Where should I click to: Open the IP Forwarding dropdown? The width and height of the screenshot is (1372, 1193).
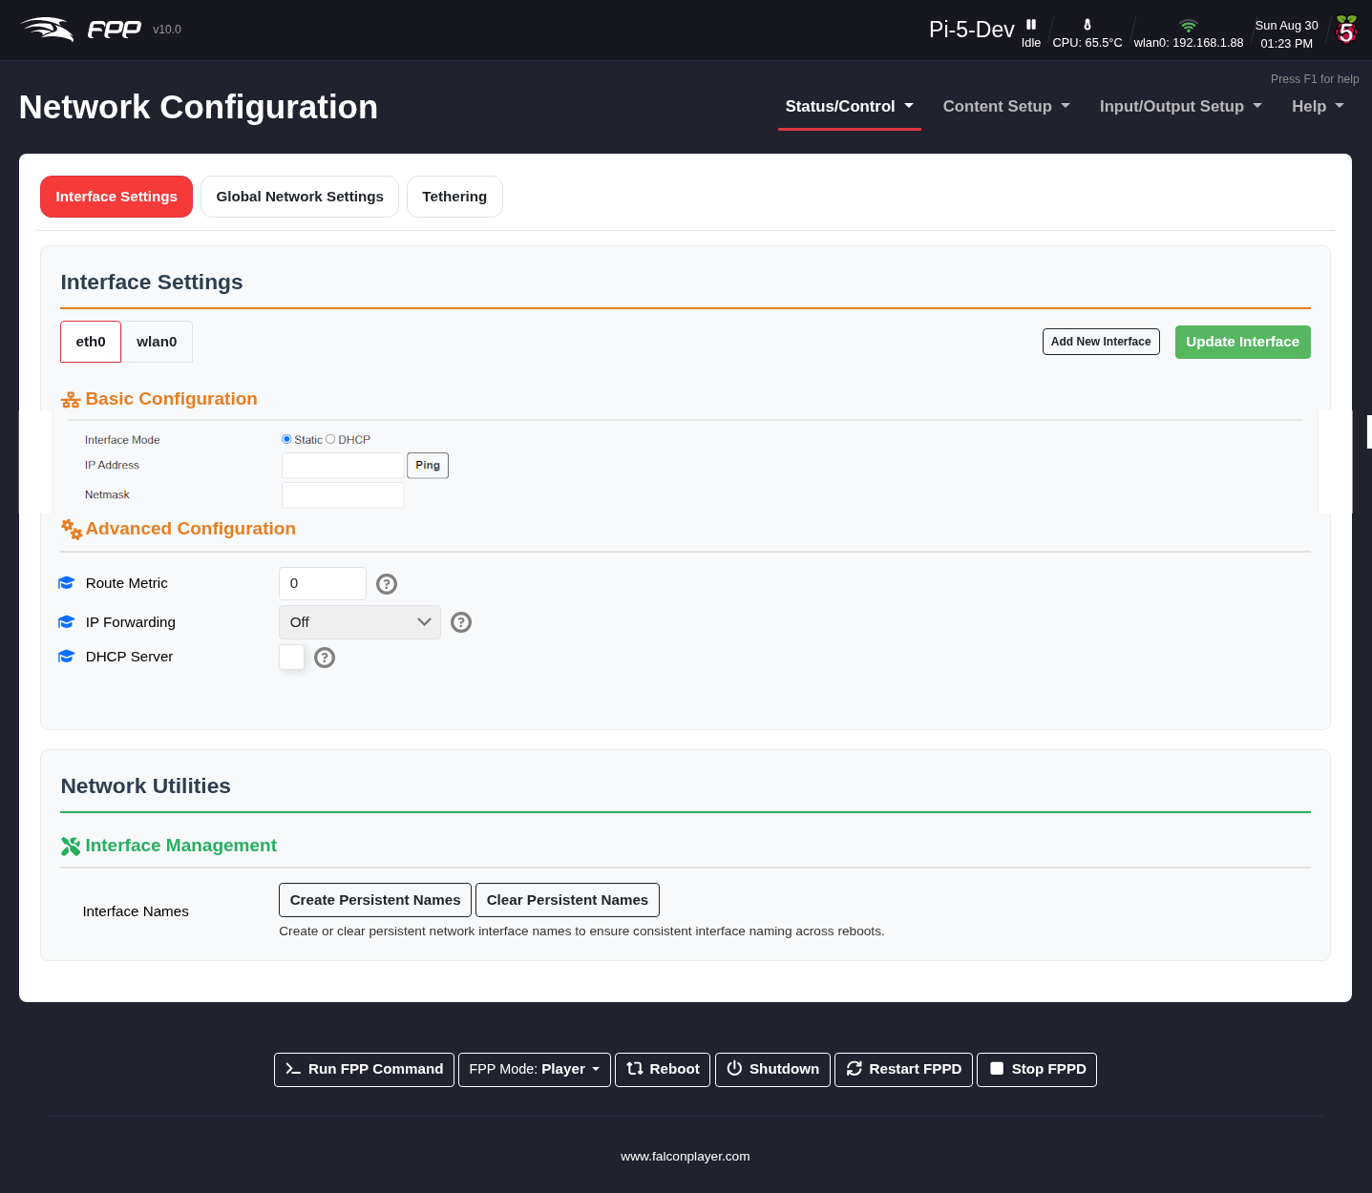[x=360, y=622]
